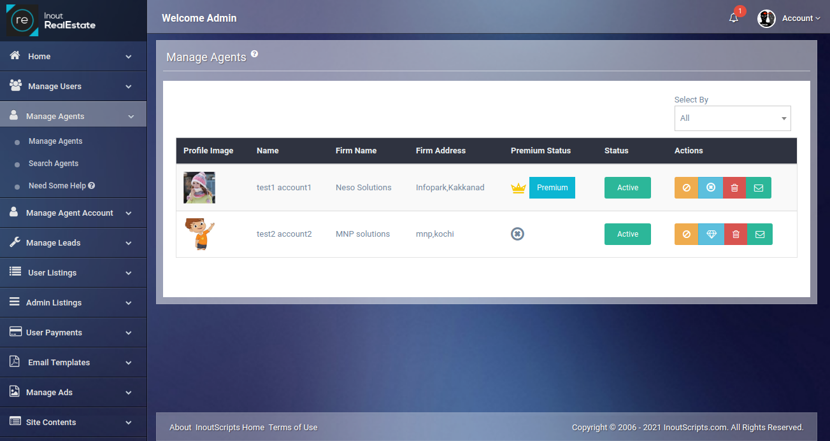Viewport: 830px width, 441px height.
Task: Toggle Active status of test1 account1
Action: tap(627, 188)
